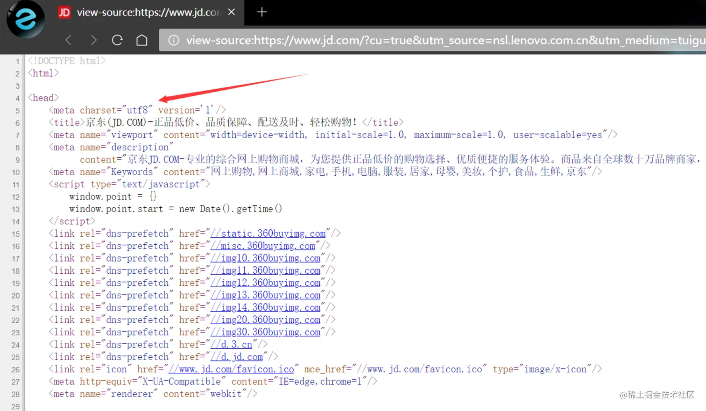Open the //img12.360buyimg.com link

point(266,283)
